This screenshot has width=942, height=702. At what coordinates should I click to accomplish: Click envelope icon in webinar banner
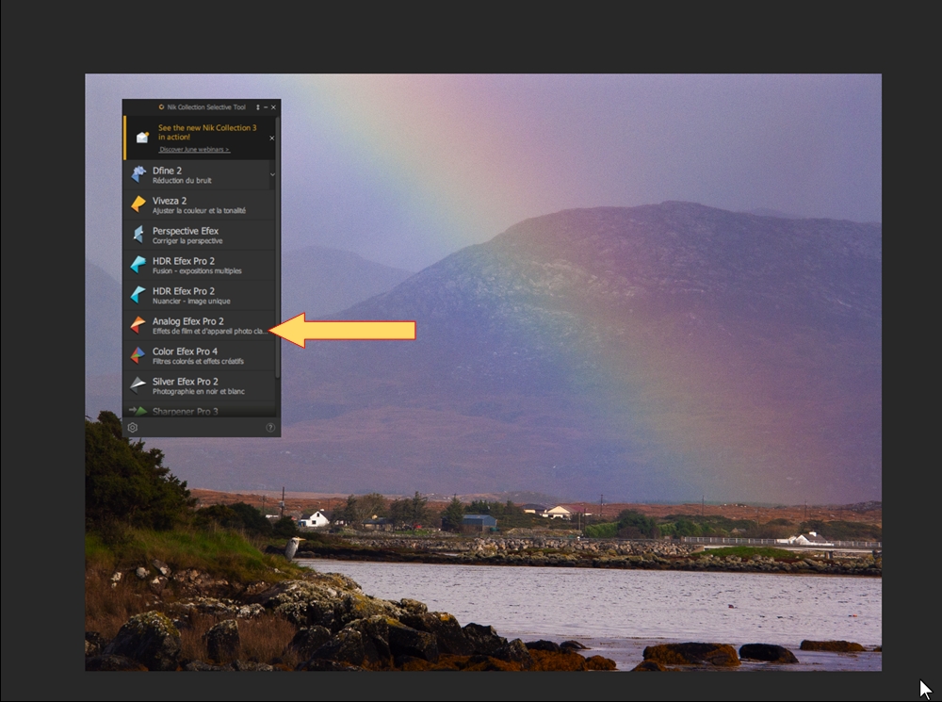tap(142, 138)
